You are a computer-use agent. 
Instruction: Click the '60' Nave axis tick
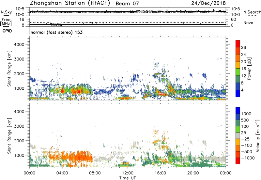[233, 19]
